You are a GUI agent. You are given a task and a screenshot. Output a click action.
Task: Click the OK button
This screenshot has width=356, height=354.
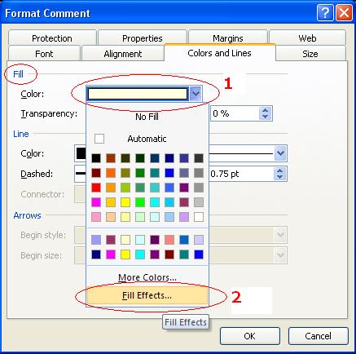pyautogui.click(x=250, y=336)
